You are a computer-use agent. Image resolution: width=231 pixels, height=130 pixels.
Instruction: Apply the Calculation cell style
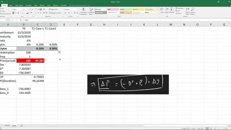(151, 9)
